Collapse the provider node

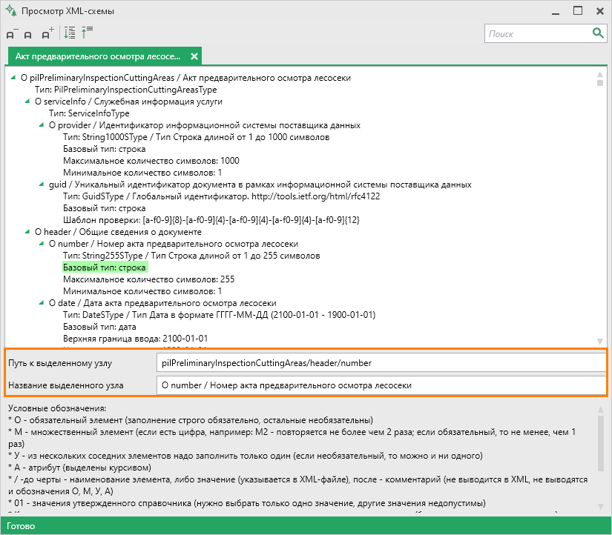pos(41,124)
